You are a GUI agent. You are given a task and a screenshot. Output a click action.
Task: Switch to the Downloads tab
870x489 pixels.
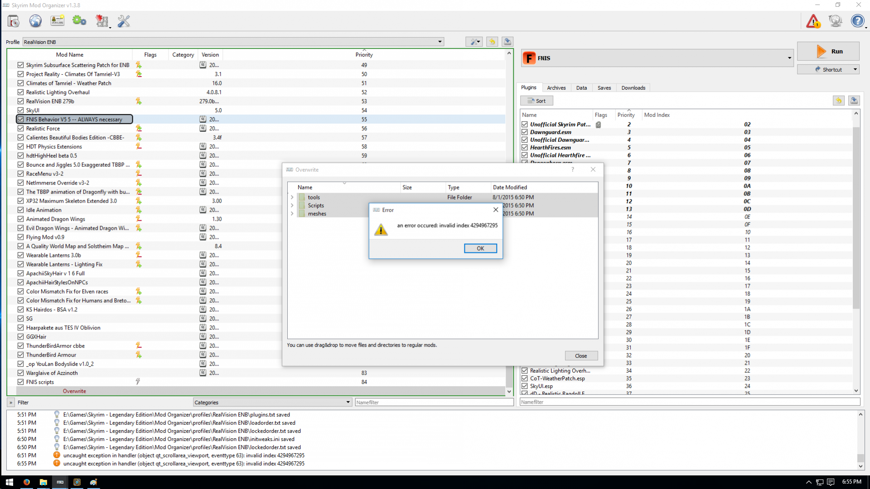[633, 88]
